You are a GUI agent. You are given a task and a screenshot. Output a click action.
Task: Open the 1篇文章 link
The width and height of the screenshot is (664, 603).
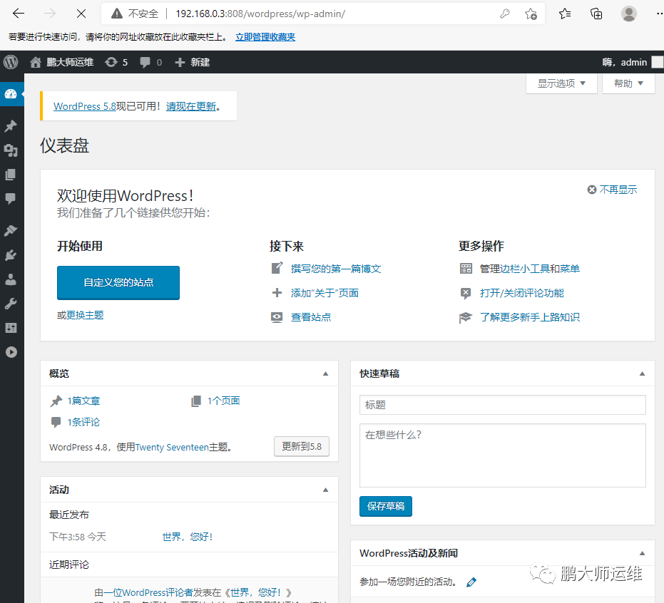pyautogui.click(x=84, y=401)
